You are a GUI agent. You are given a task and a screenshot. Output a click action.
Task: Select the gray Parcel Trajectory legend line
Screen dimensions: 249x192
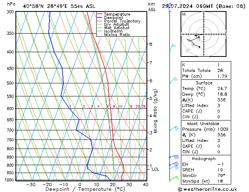pos(100,21)
